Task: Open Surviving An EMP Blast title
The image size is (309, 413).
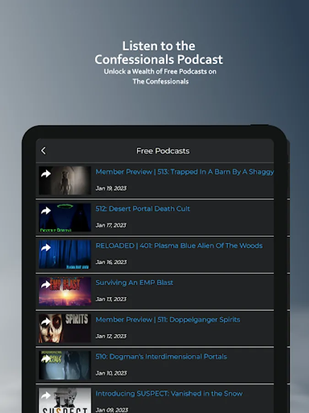Action: pos(134,283)
